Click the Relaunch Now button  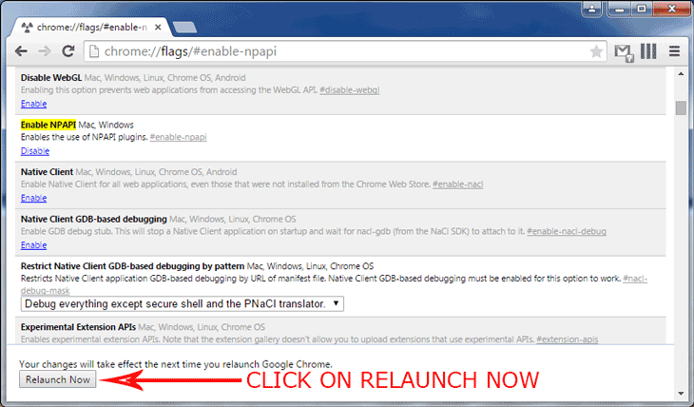click(x=58, y=379)
